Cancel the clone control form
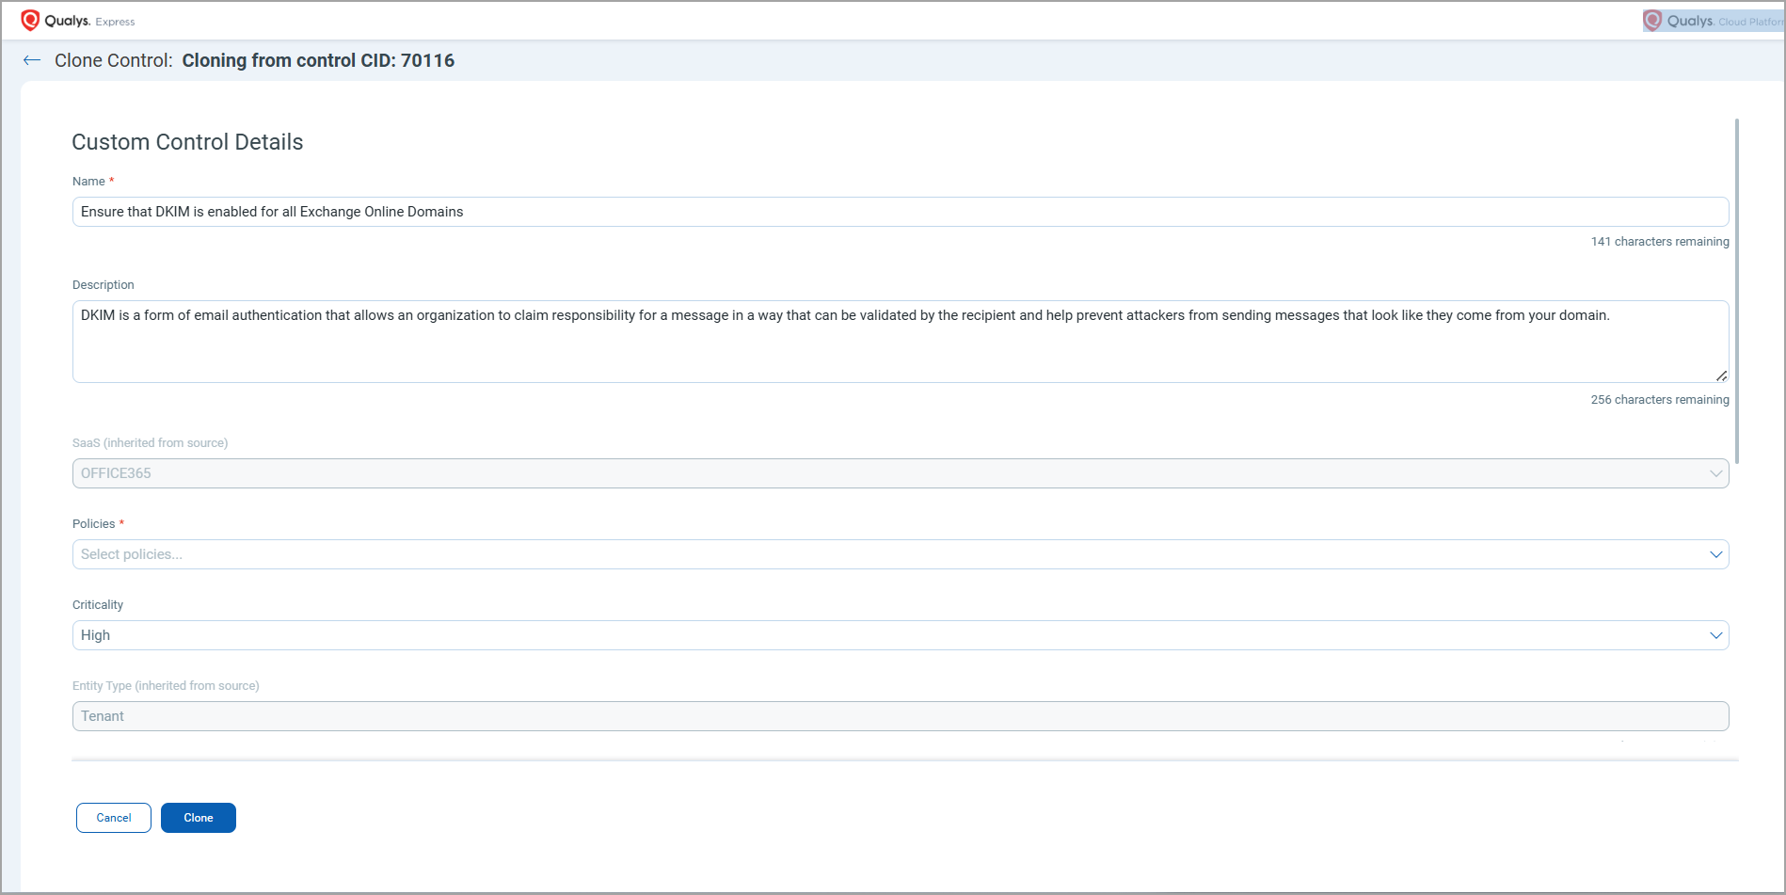The width and height of the screenshot is (1786, 895). coord(114,818)
